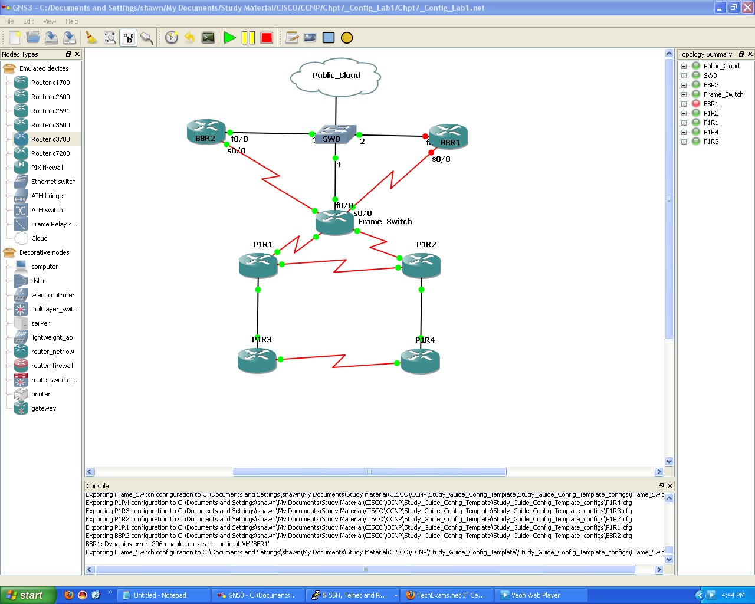Float the Nodes Types panel

[68, 54]
